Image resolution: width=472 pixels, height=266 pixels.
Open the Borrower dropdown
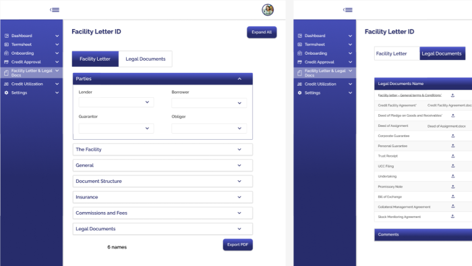(209, 103)
